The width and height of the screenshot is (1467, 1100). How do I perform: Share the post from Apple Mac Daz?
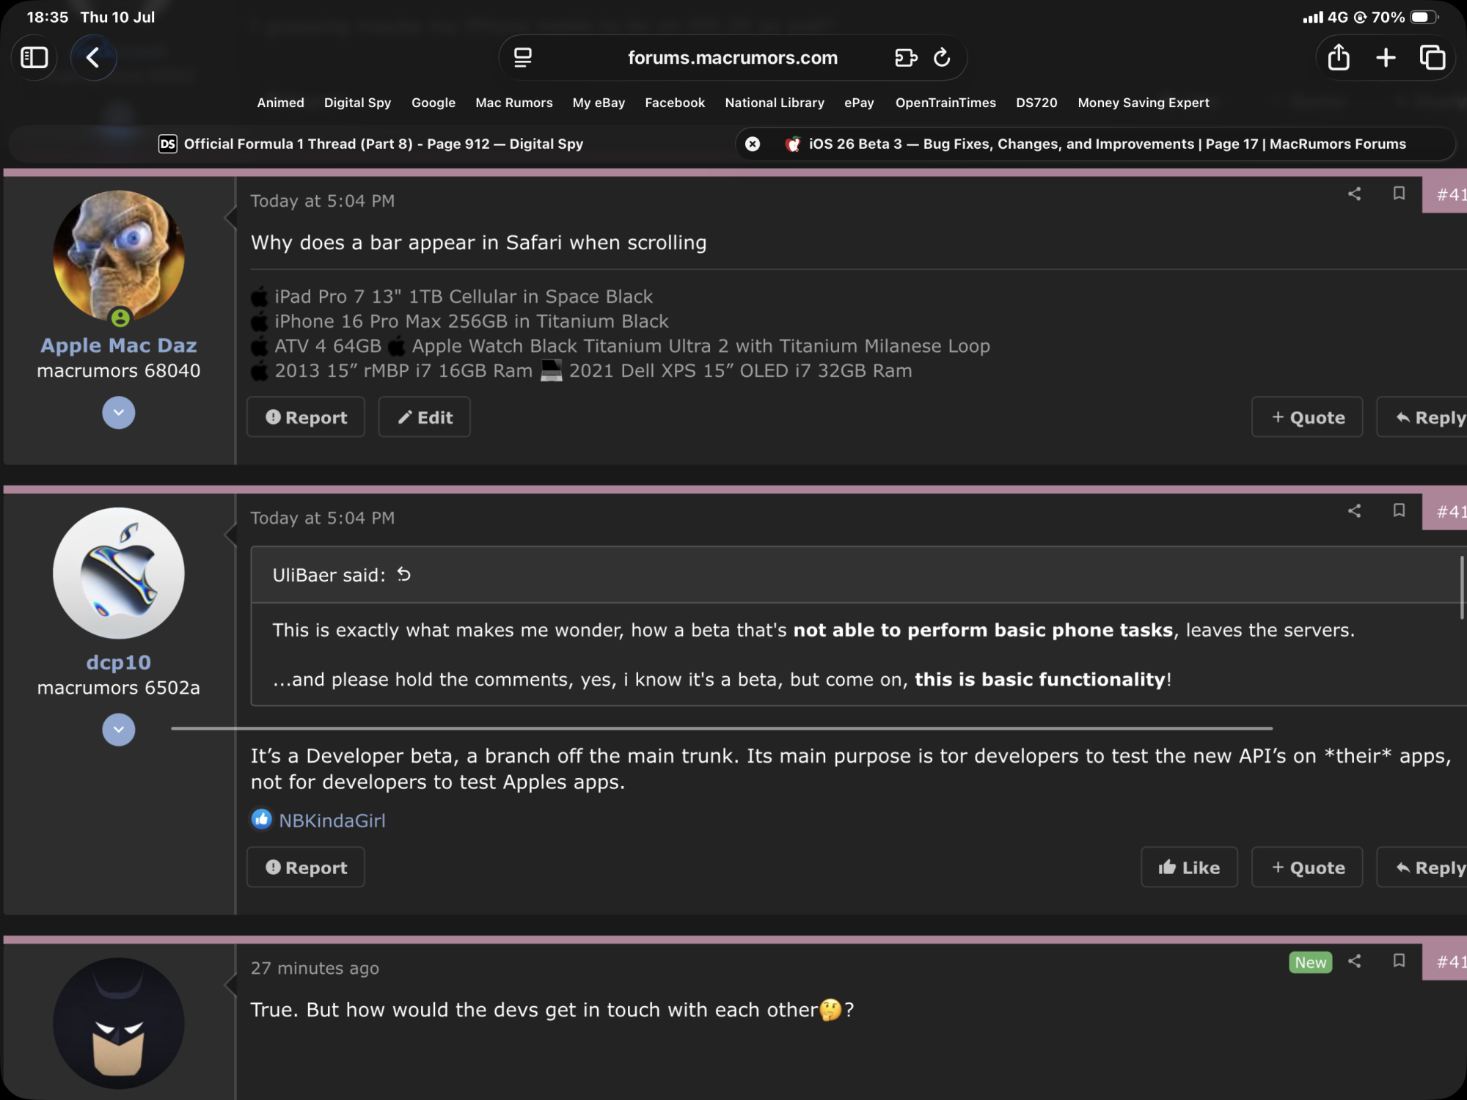[1354, 194]
